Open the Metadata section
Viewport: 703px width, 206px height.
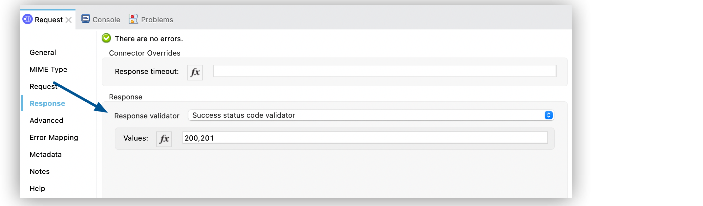click(46, 154)
